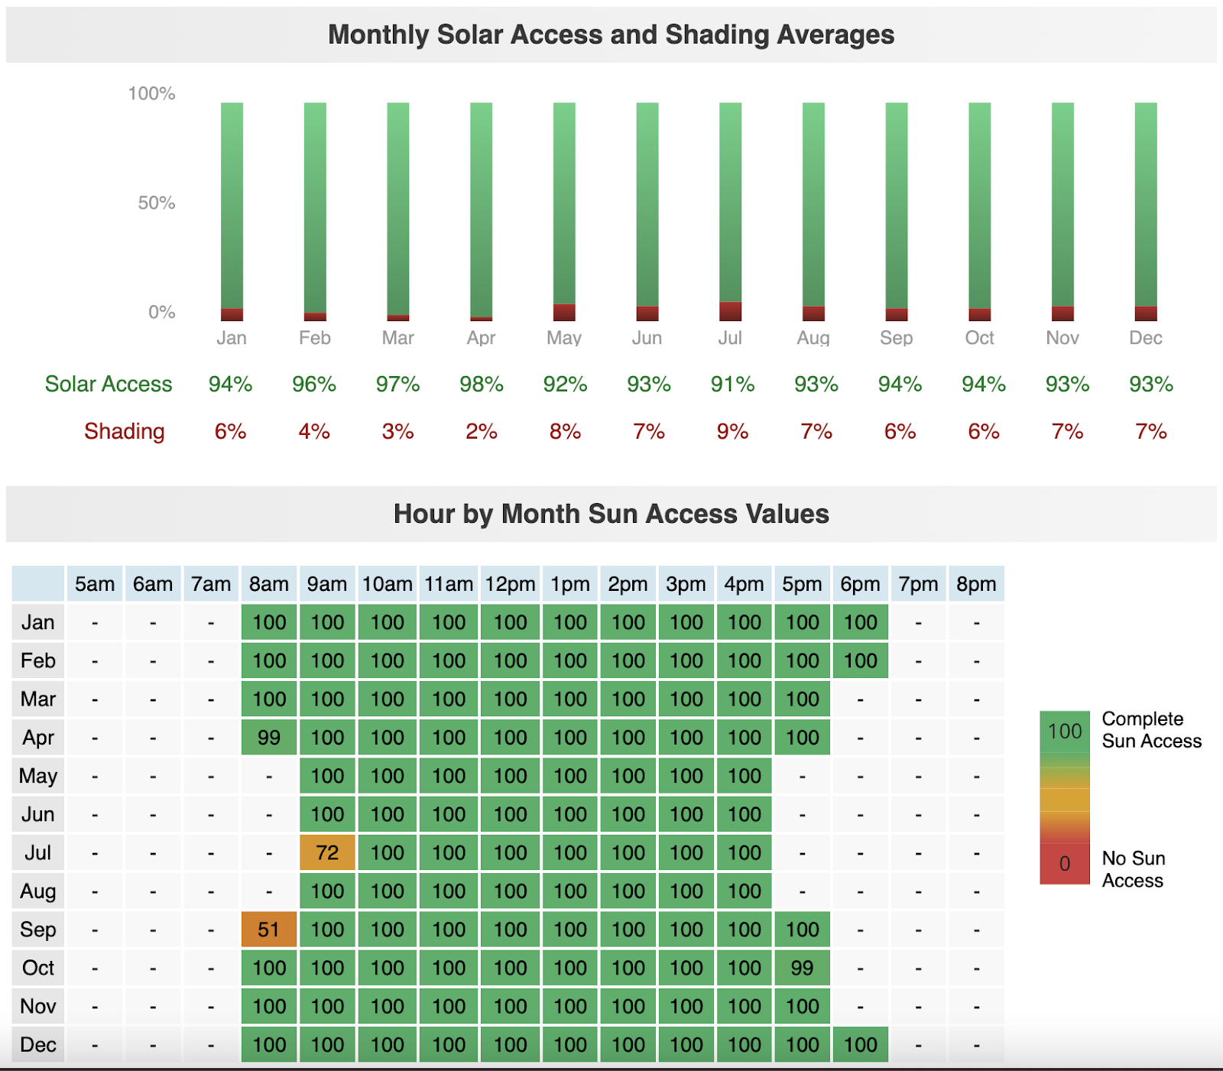Click the 5am column header

[x=95, y=584]
